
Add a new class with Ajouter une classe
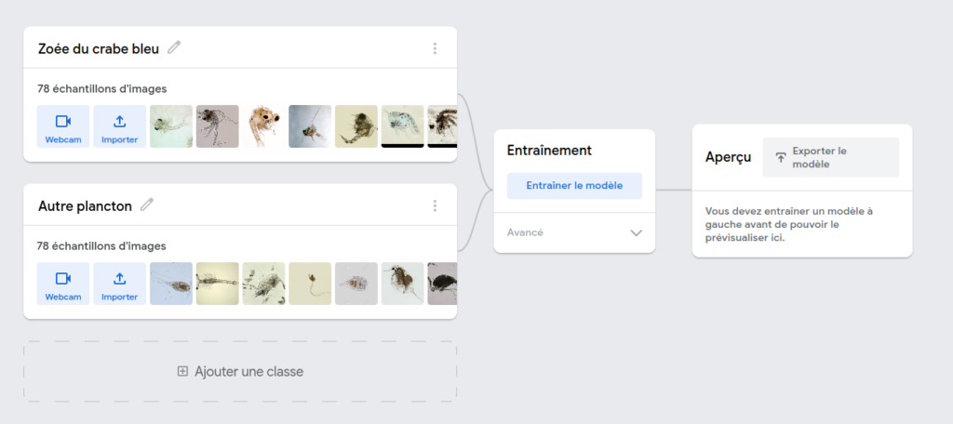click(x=240, y=371)
